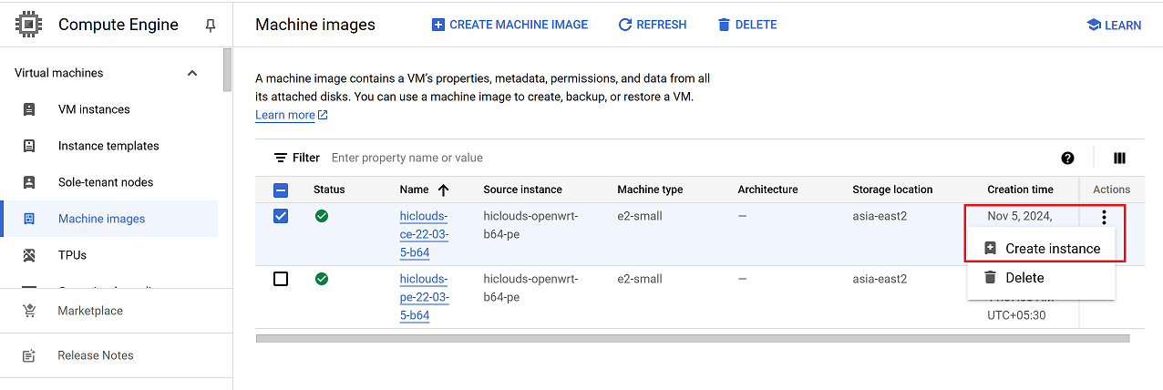Click the sidebar vertical scrollbar
This screenshot has height=390, width=1163.
(227, 70)
